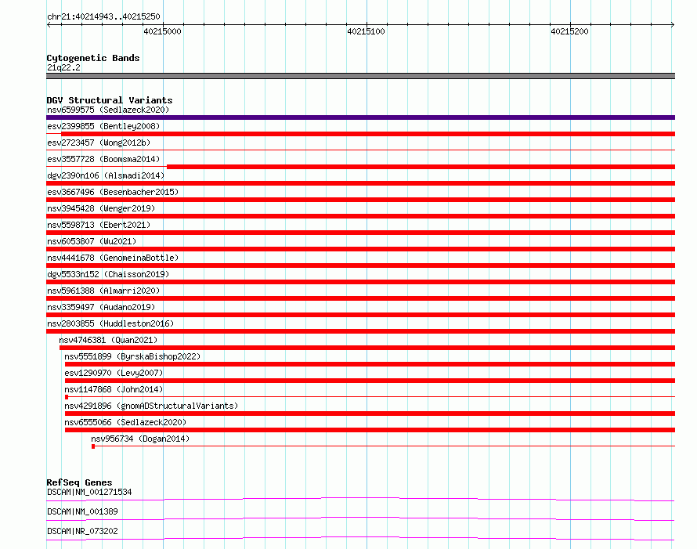Select variant nsv3945428 (Wenger2019)

(x=101, y=208)
